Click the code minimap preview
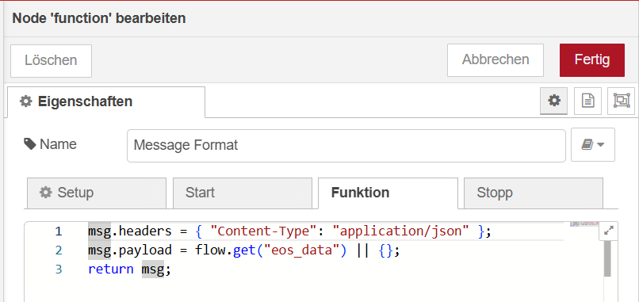The width and height of the screenshot is (639, 302). pyautogui.click(x=584, y=224)
